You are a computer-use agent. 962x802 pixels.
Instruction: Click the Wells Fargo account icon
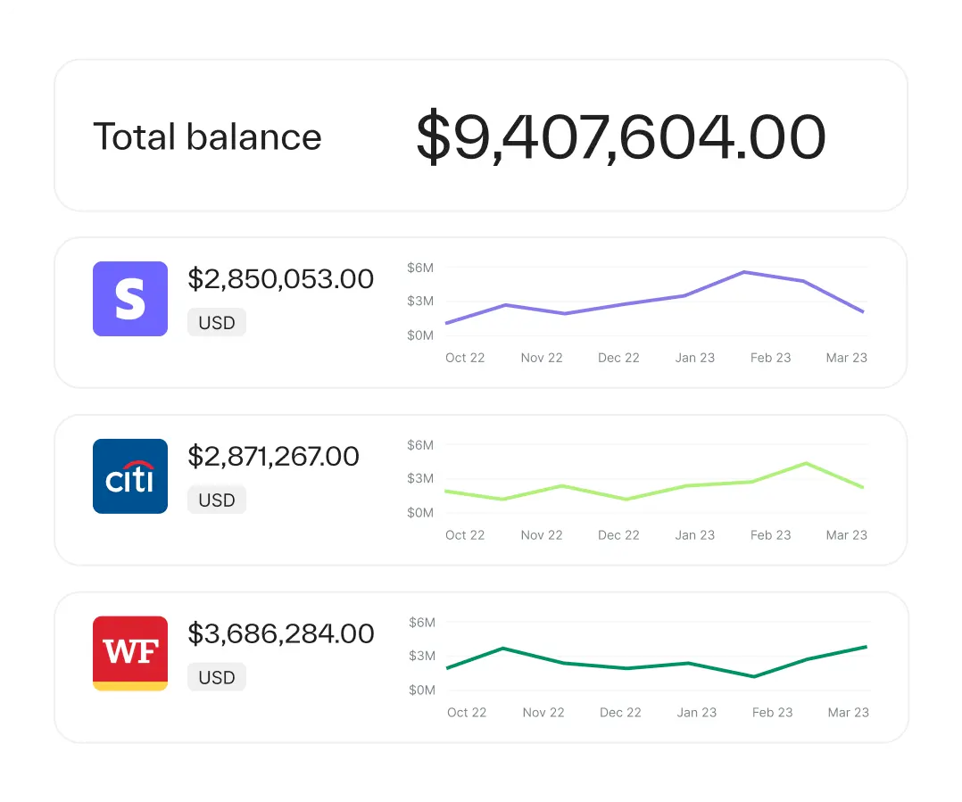pos(129,653)
